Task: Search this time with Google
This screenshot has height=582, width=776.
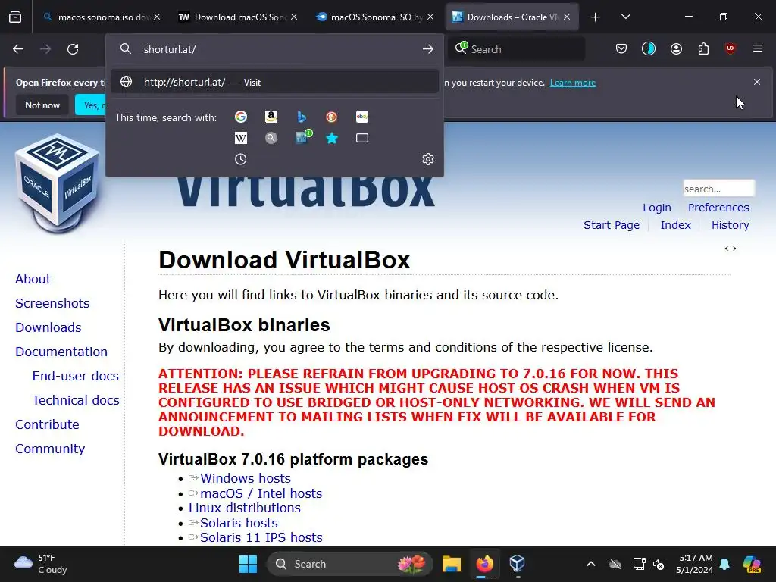Action: coord(241,117)
